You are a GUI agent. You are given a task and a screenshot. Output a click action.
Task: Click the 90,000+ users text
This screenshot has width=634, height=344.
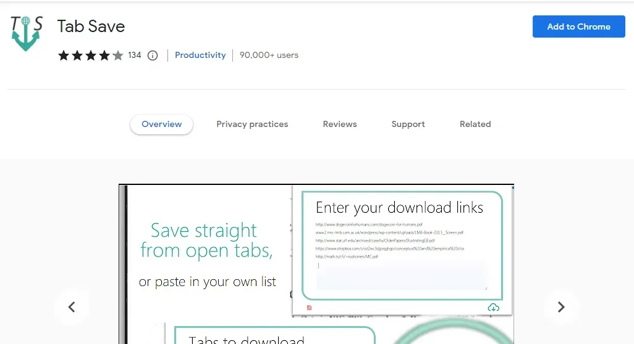click(269, 55)
